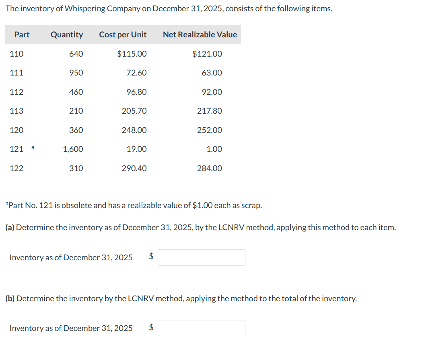Viewport: 424px width, 341px height.
Task: Select the Quantity column header
Action: [x=66, y=35]
